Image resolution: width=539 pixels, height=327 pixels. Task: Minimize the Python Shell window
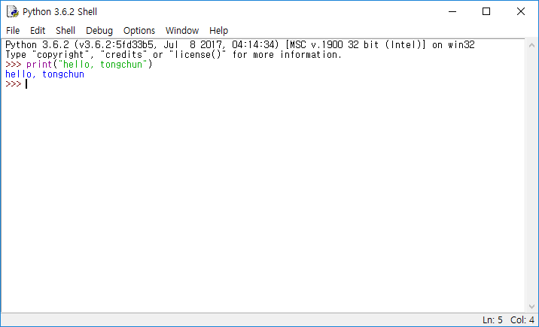click(x=452, y=12)
